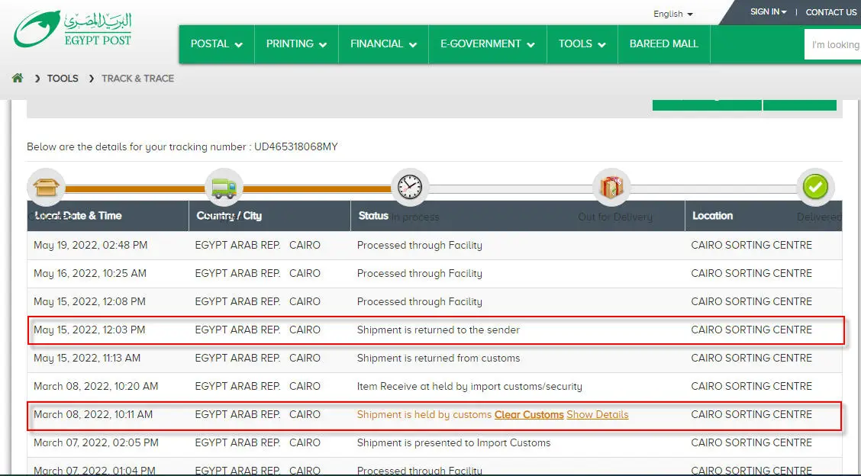The width and height of the screenshot is (861, 476).
Task: Click EGYPT ARAB REP. CAIRO in March 07 02:05 PM row
Action: (x=257, y=442)
